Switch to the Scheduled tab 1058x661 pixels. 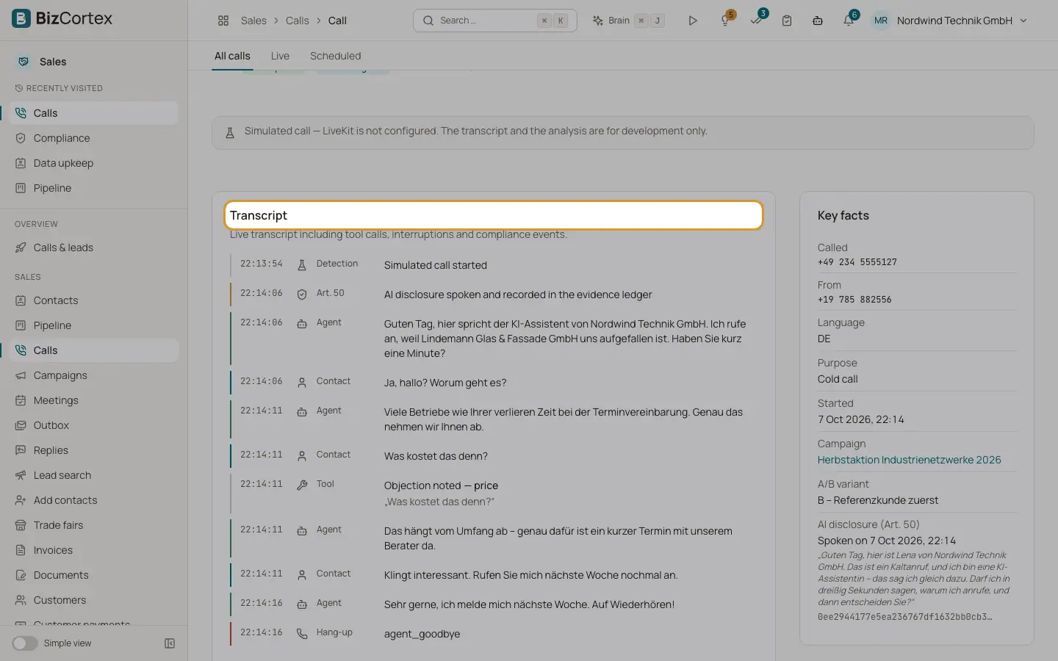tap(335, 56)
